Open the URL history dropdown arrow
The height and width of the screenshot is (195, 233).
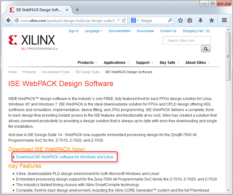(118, 21)
